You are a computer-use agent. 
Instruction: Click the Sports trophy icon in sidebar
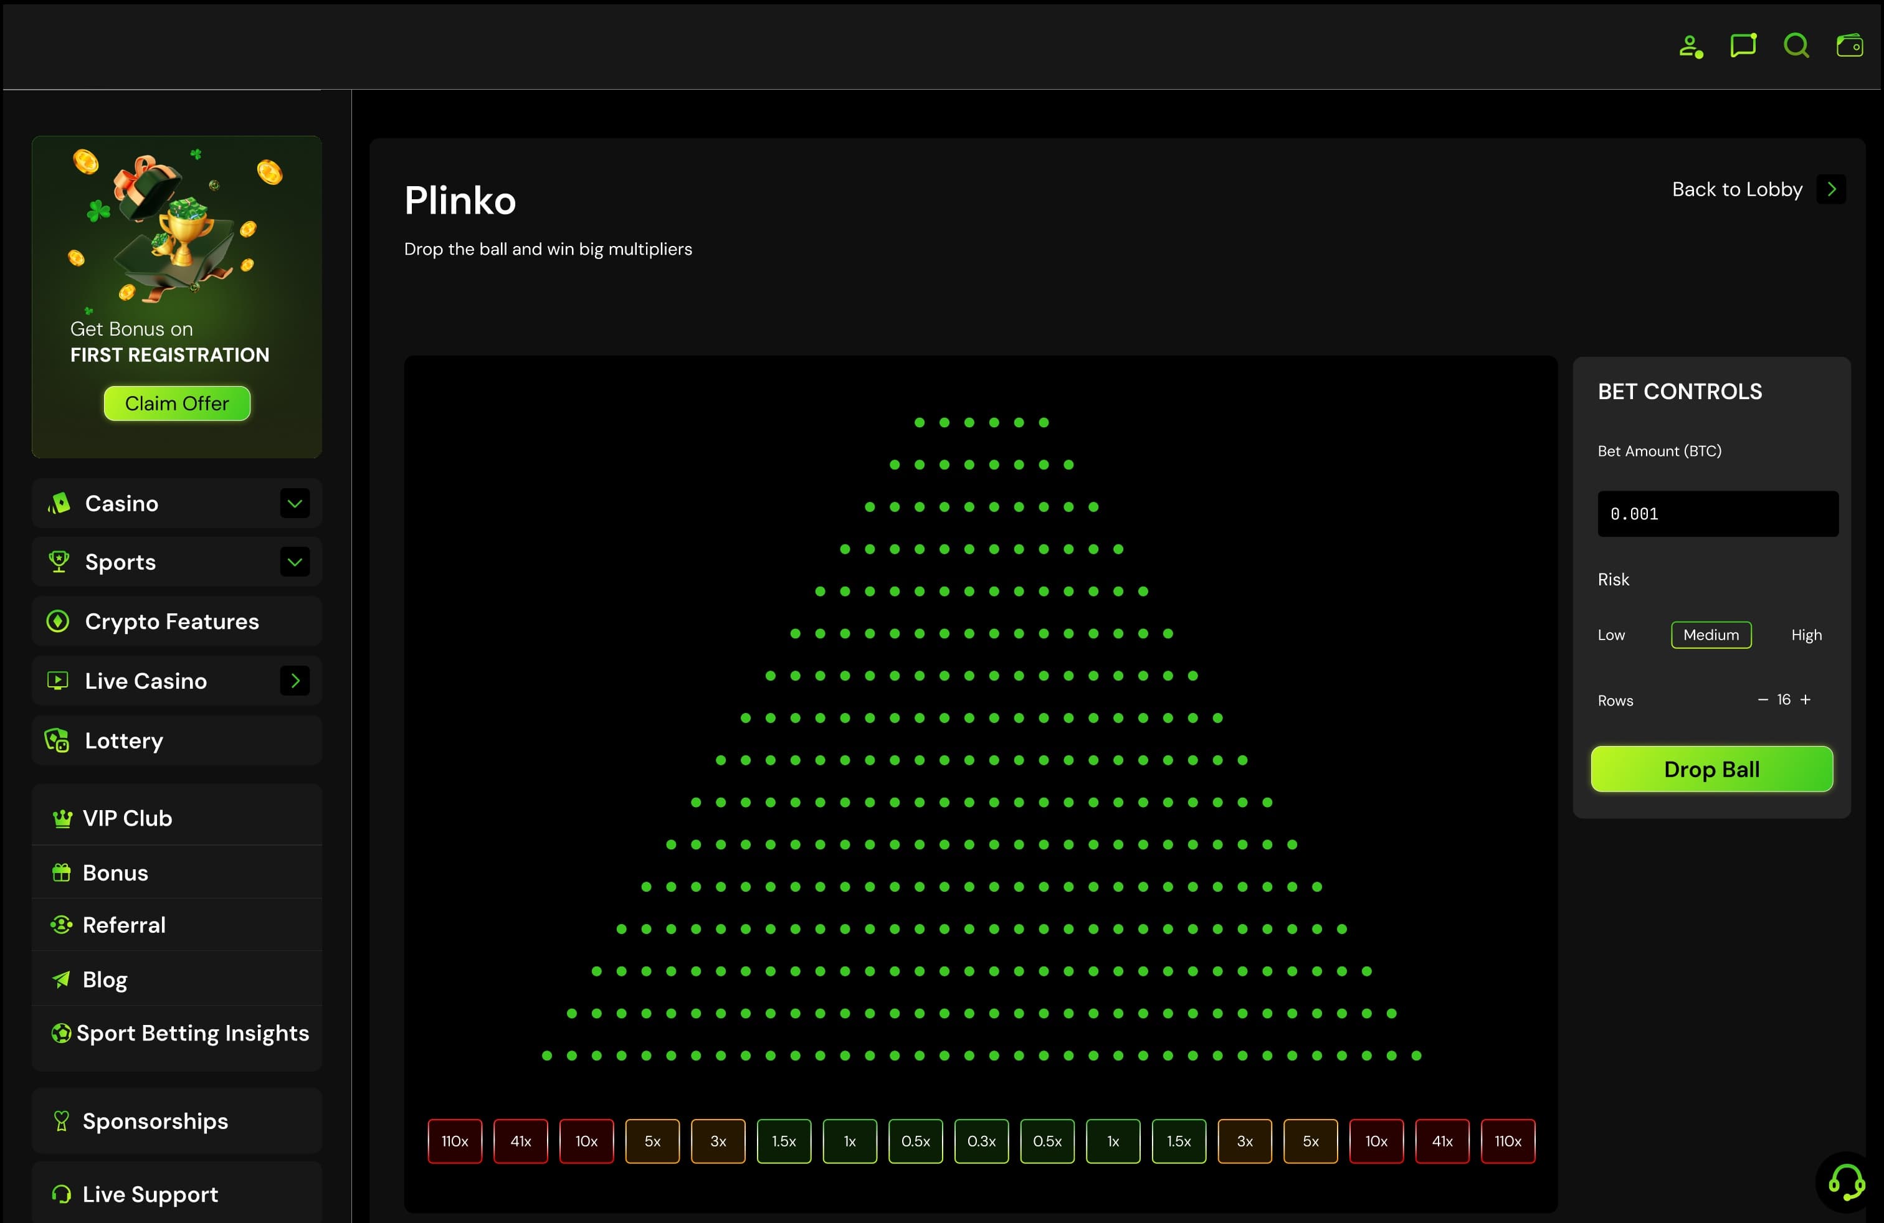pos(59,562)
